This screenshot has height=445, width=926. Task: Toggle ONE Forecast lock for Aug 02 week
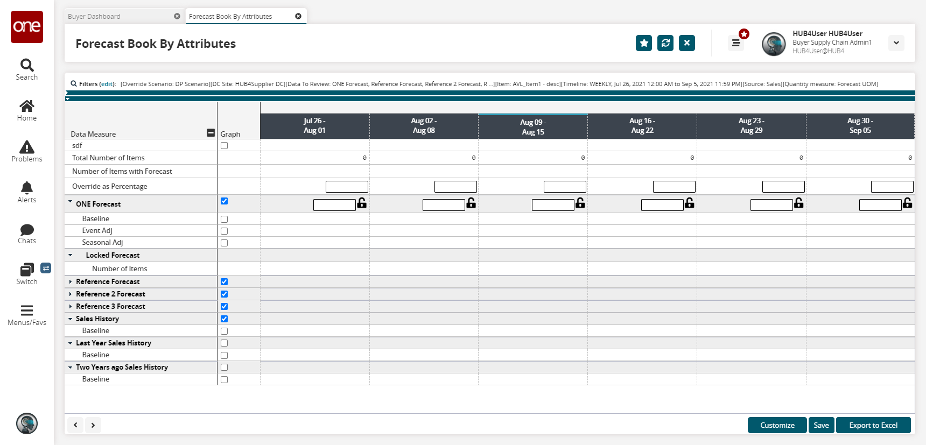[471, 203]
